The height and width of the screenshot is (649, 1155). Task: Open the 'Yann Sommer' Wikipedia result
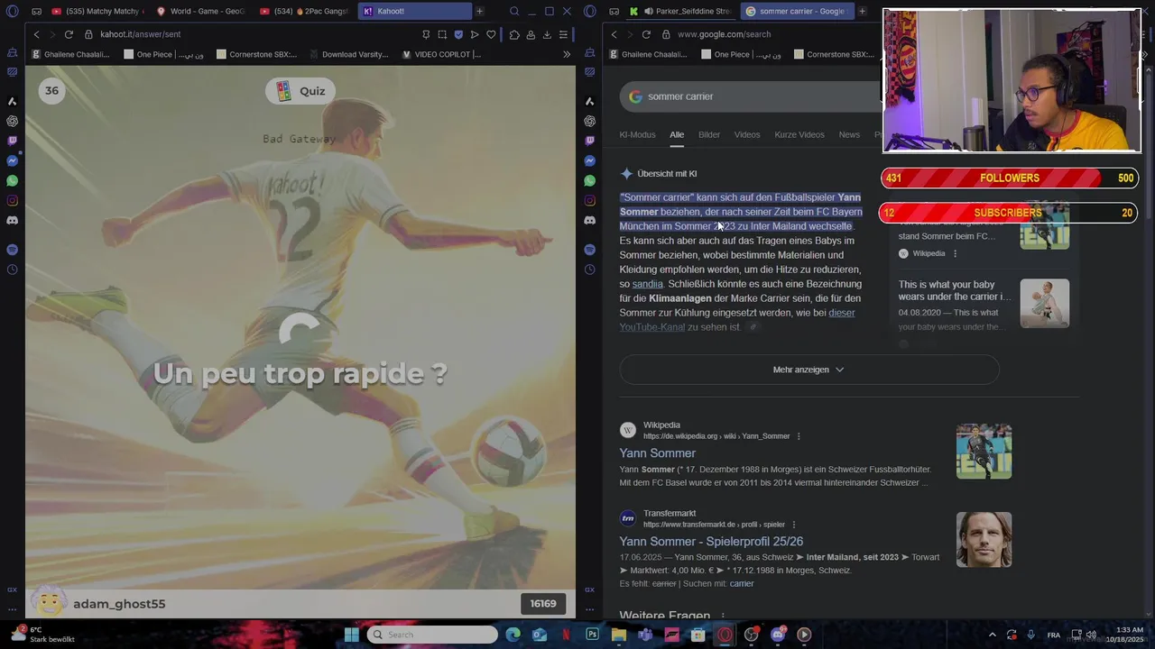(x=658, y=453)
